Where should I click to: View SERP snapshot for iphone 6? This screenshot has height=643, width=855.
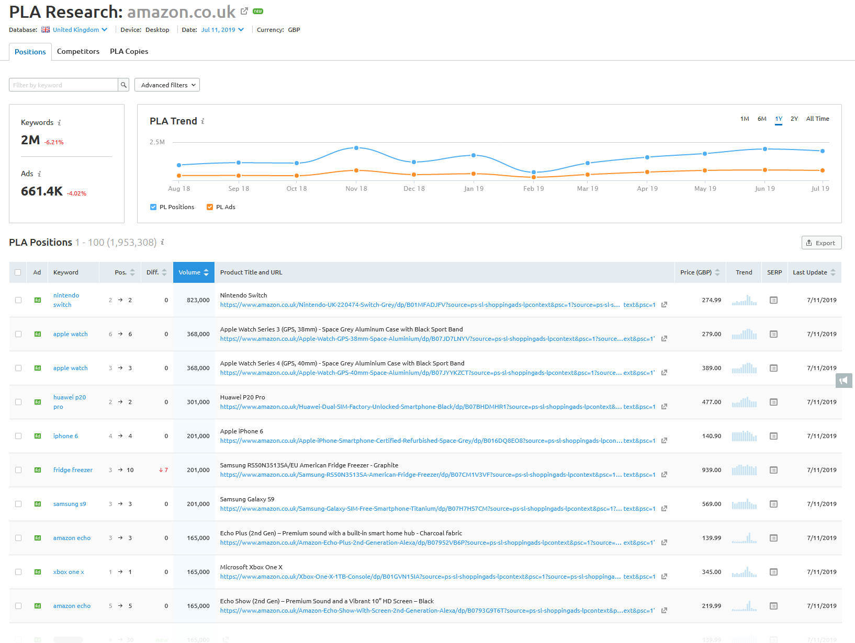[x=773, y=436]
